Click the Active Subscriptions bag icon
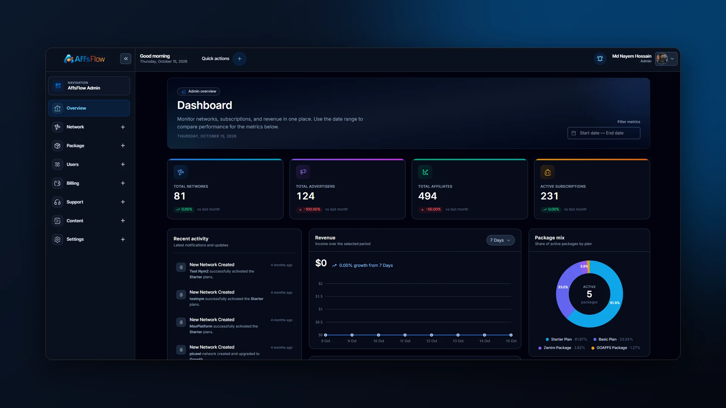 [547, 172]
